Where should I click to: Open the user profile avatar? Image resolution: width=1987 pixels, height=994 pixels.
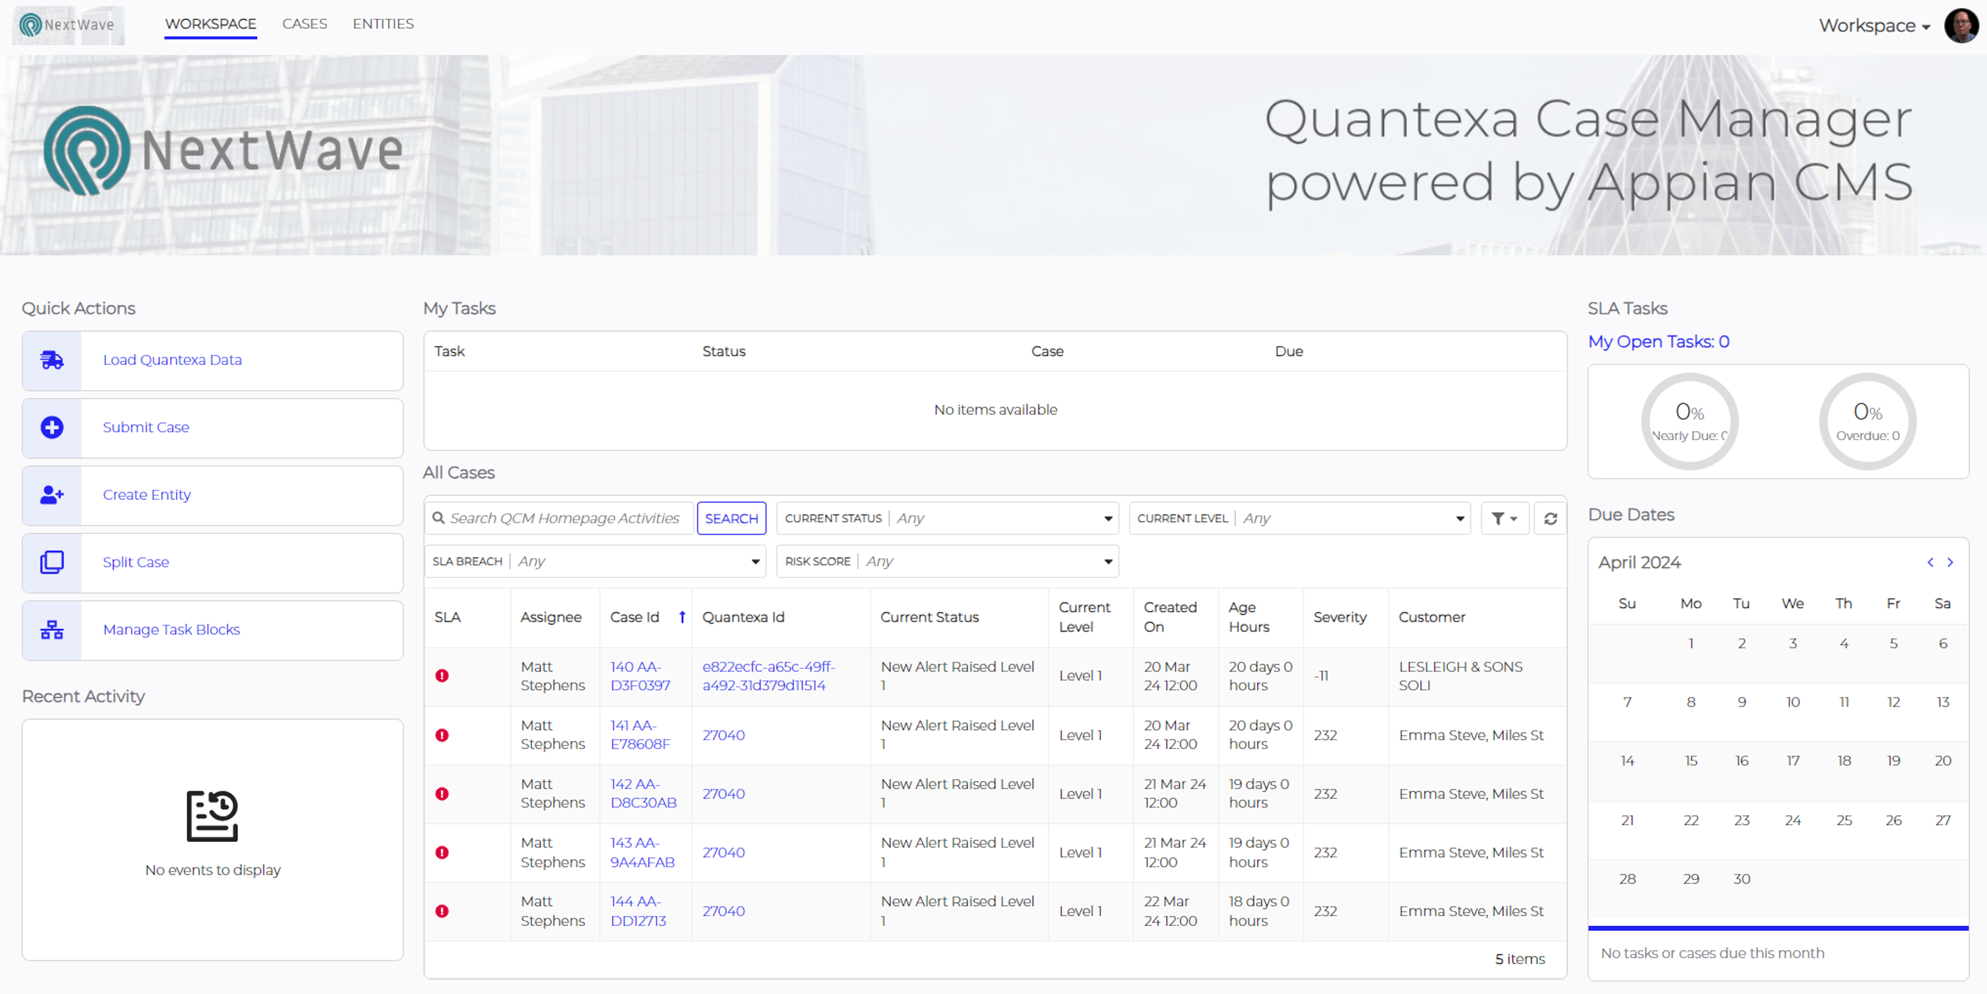point(1961,25)
